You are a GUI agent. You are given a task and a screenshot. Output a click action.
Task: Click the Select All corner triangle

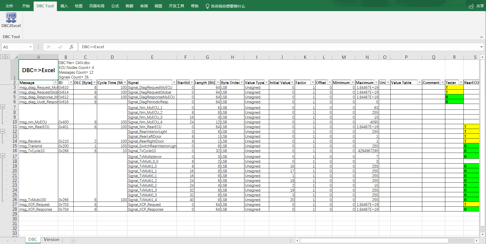[16, 57]
